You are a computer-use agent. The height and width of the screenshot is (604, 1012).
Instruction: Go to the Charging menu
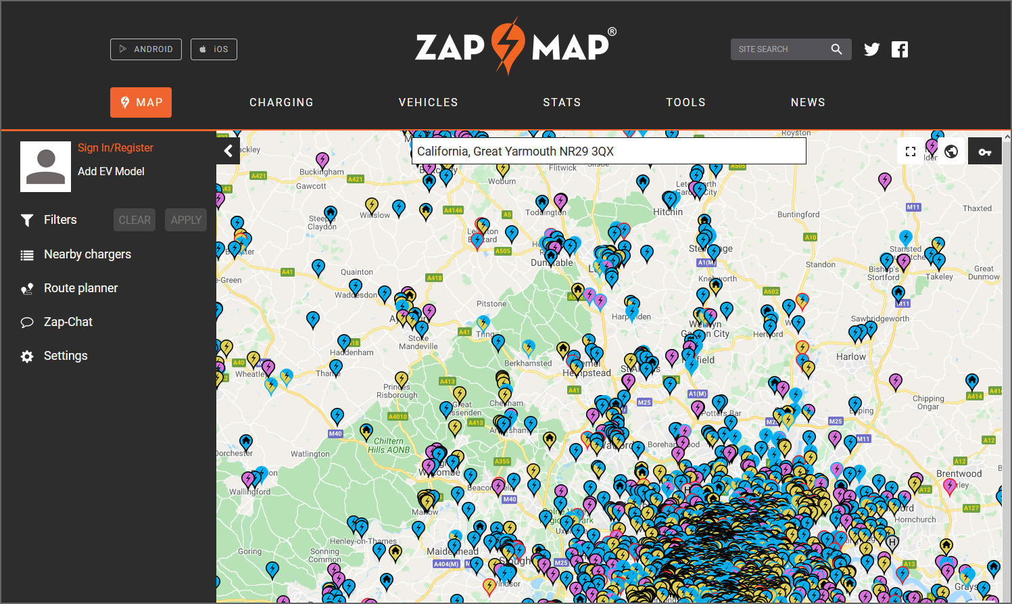[281, 102]
